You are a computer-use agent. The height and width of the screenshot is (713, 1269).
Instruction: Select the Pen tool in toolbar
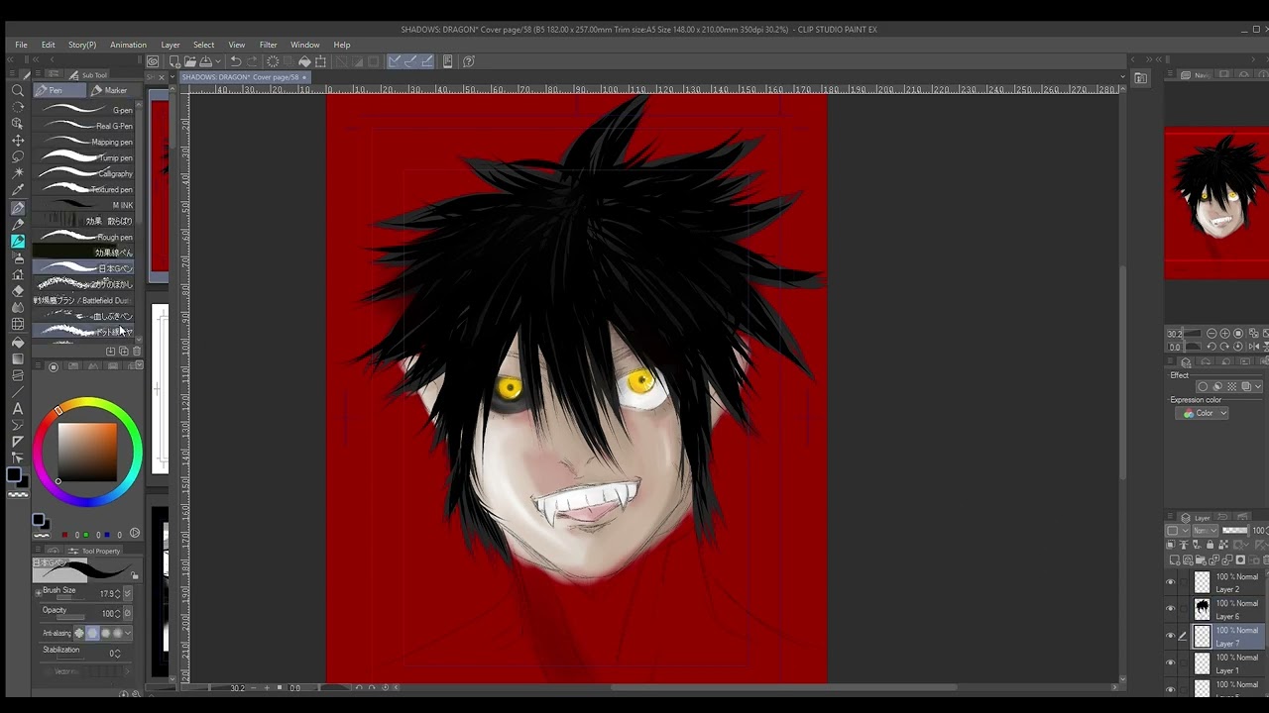pyautogui.click(x=17, y=208)
